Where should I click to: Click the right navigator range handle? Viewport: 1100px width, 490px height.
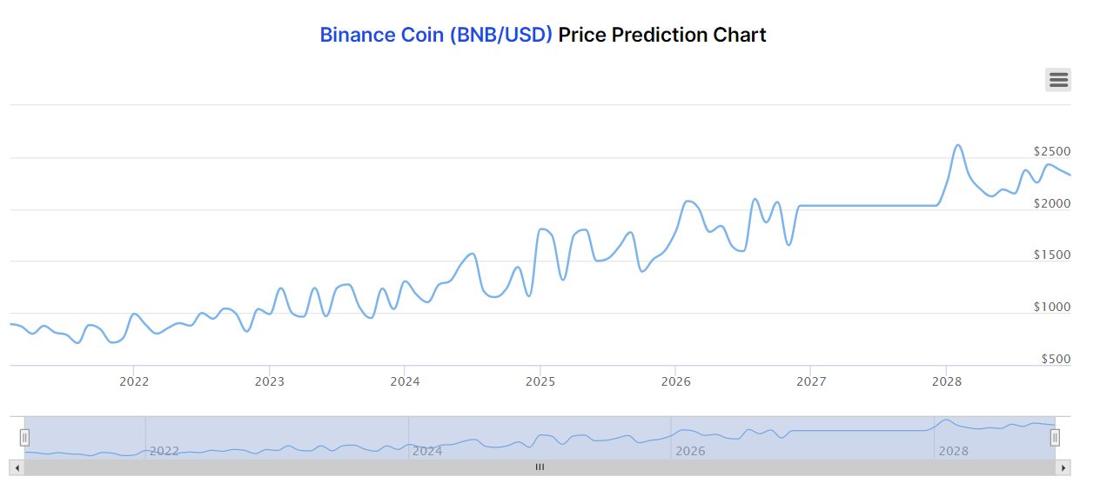(1055, 437)
